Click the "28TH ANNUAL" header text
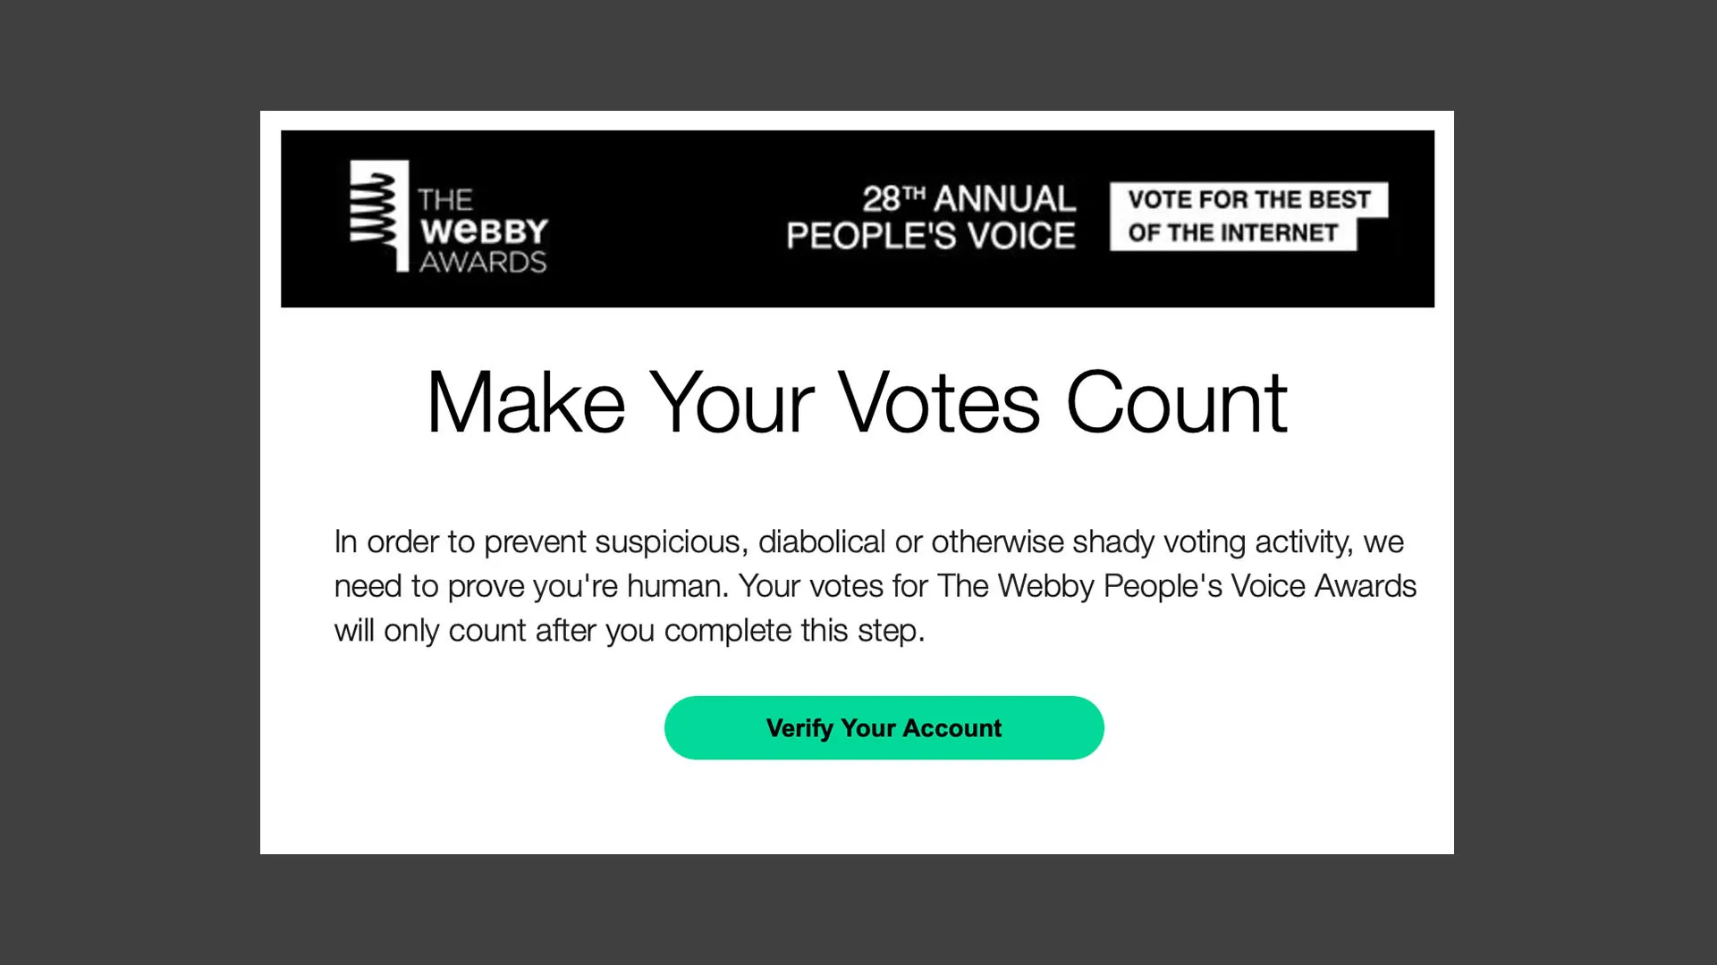 tap(968, 198)
